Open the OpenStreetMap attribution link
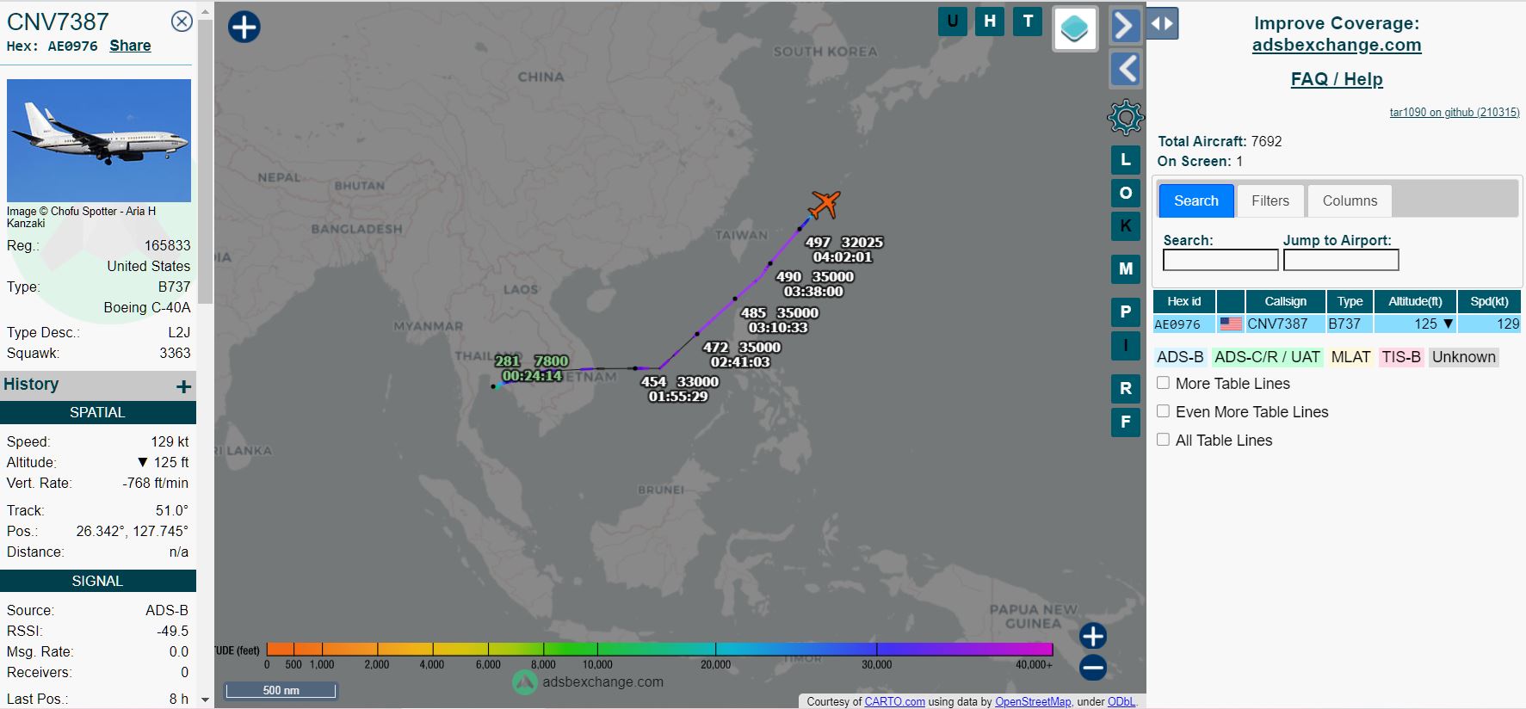 tap(1033, 701)
